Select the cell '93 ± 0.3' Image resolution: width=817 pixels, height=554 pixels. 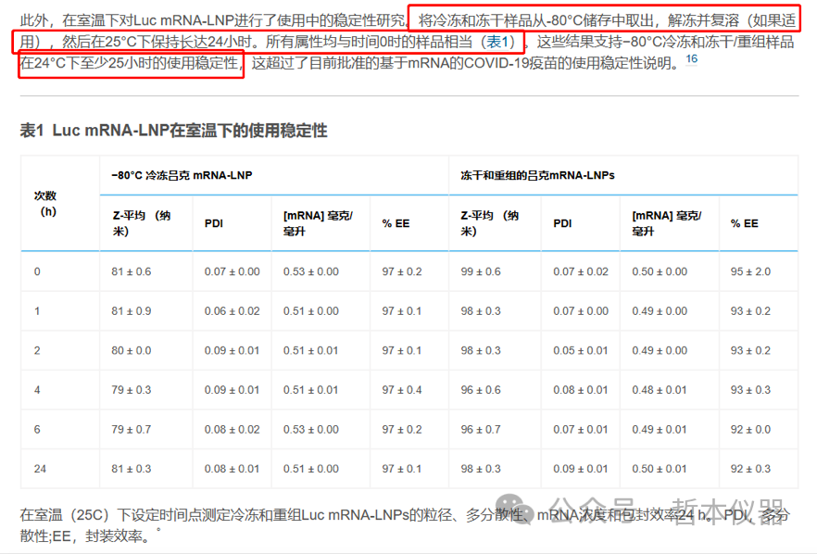[x=750, y=390]
